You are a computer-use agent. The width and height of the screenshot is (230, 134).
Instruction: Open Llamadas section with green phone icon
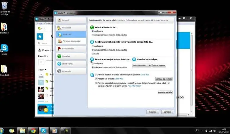(x=71, y=56)
